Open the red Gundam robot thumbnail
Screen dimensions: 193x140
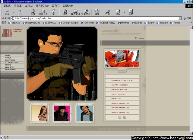(122, 59)
